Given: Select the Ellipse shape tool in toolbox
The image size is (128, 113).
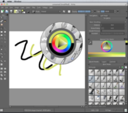Looking at the screenshot, I should pos(5,32).
